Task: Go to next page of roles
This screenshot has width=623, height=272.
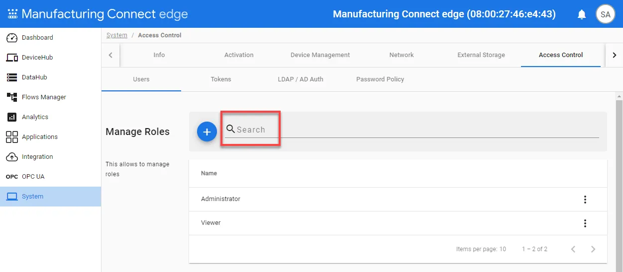Action: 593,249
